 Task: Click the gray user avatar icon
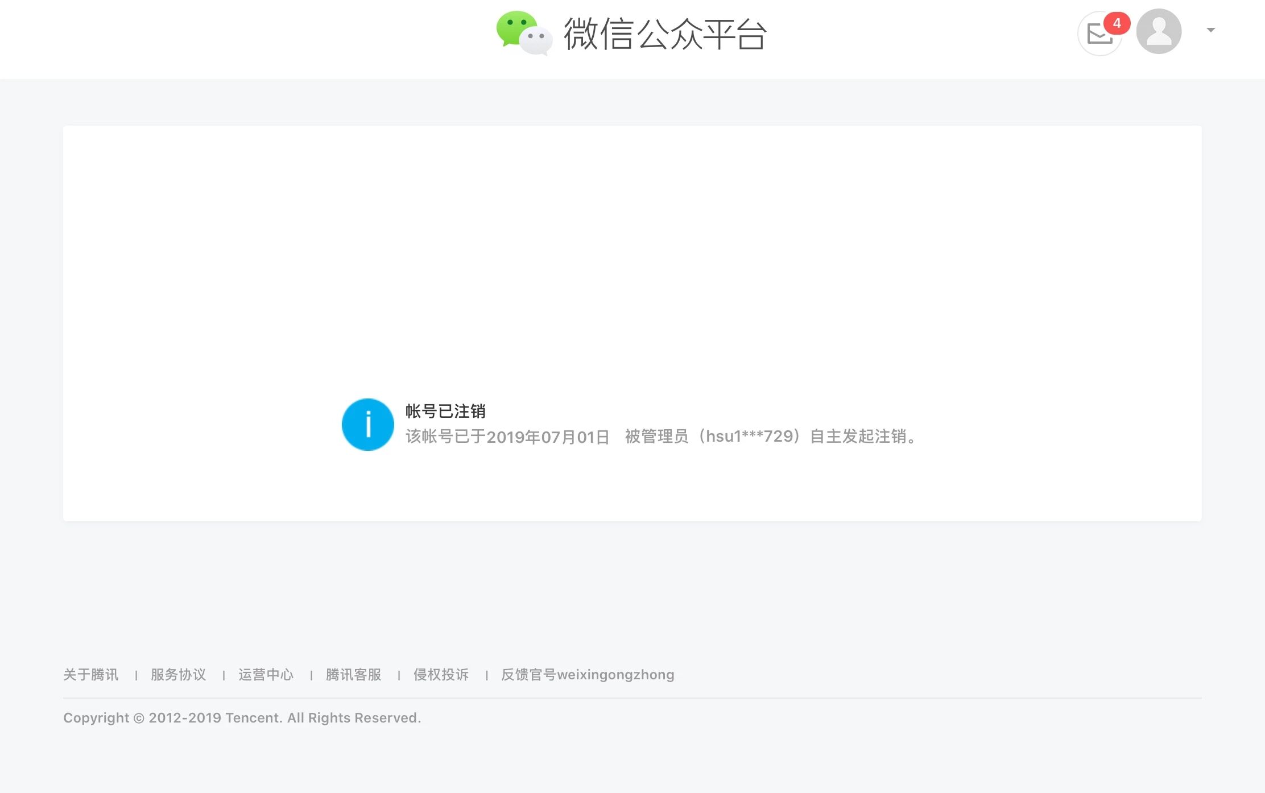1159,31
